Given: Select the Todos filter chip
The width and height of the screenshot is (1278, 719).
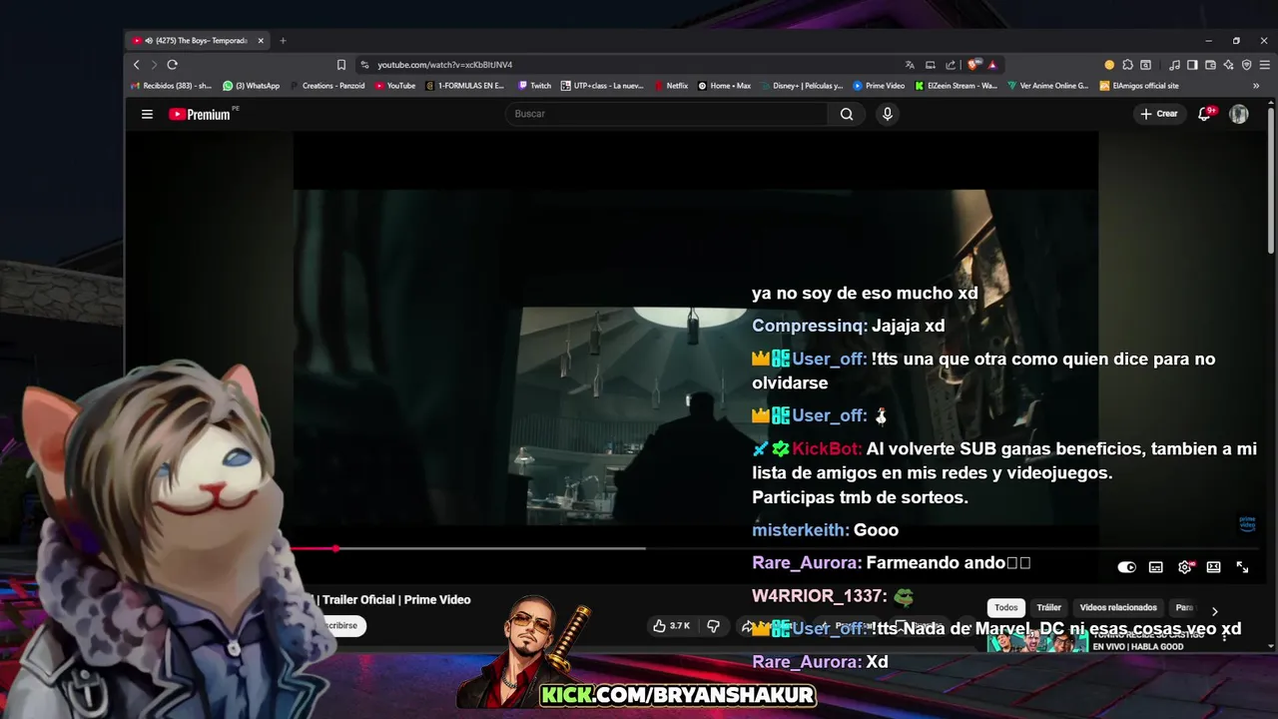Looking at the screenshot, I should click(x=1006, y=607).
